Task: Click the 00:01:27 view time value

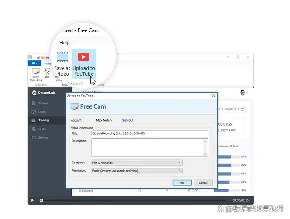Action: tap(225, 124)
